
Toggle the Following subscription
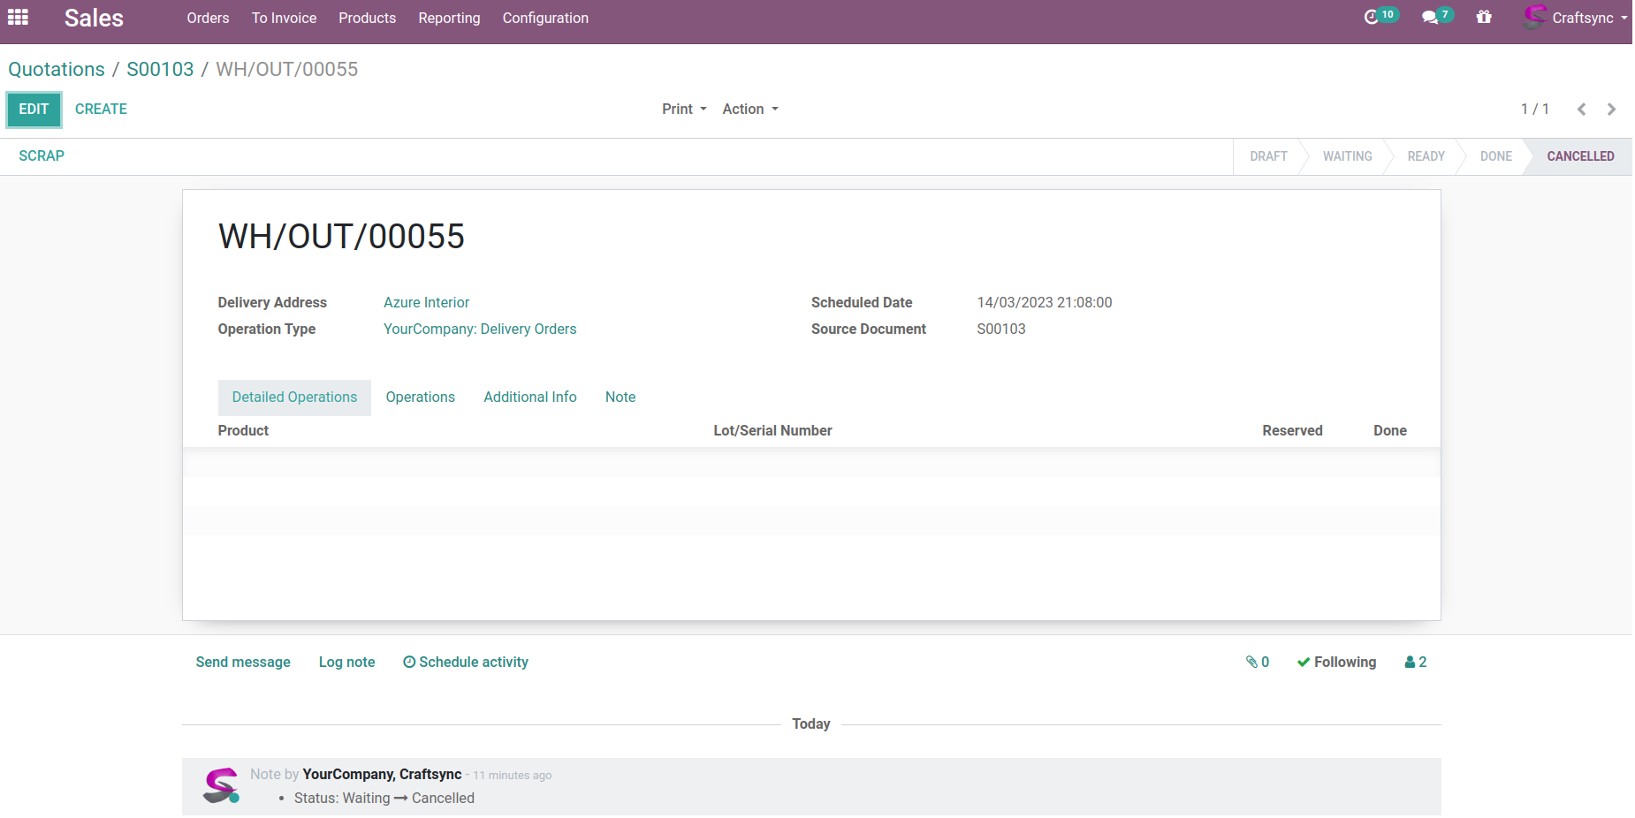pyautogui.click(x=1336, y=663)
